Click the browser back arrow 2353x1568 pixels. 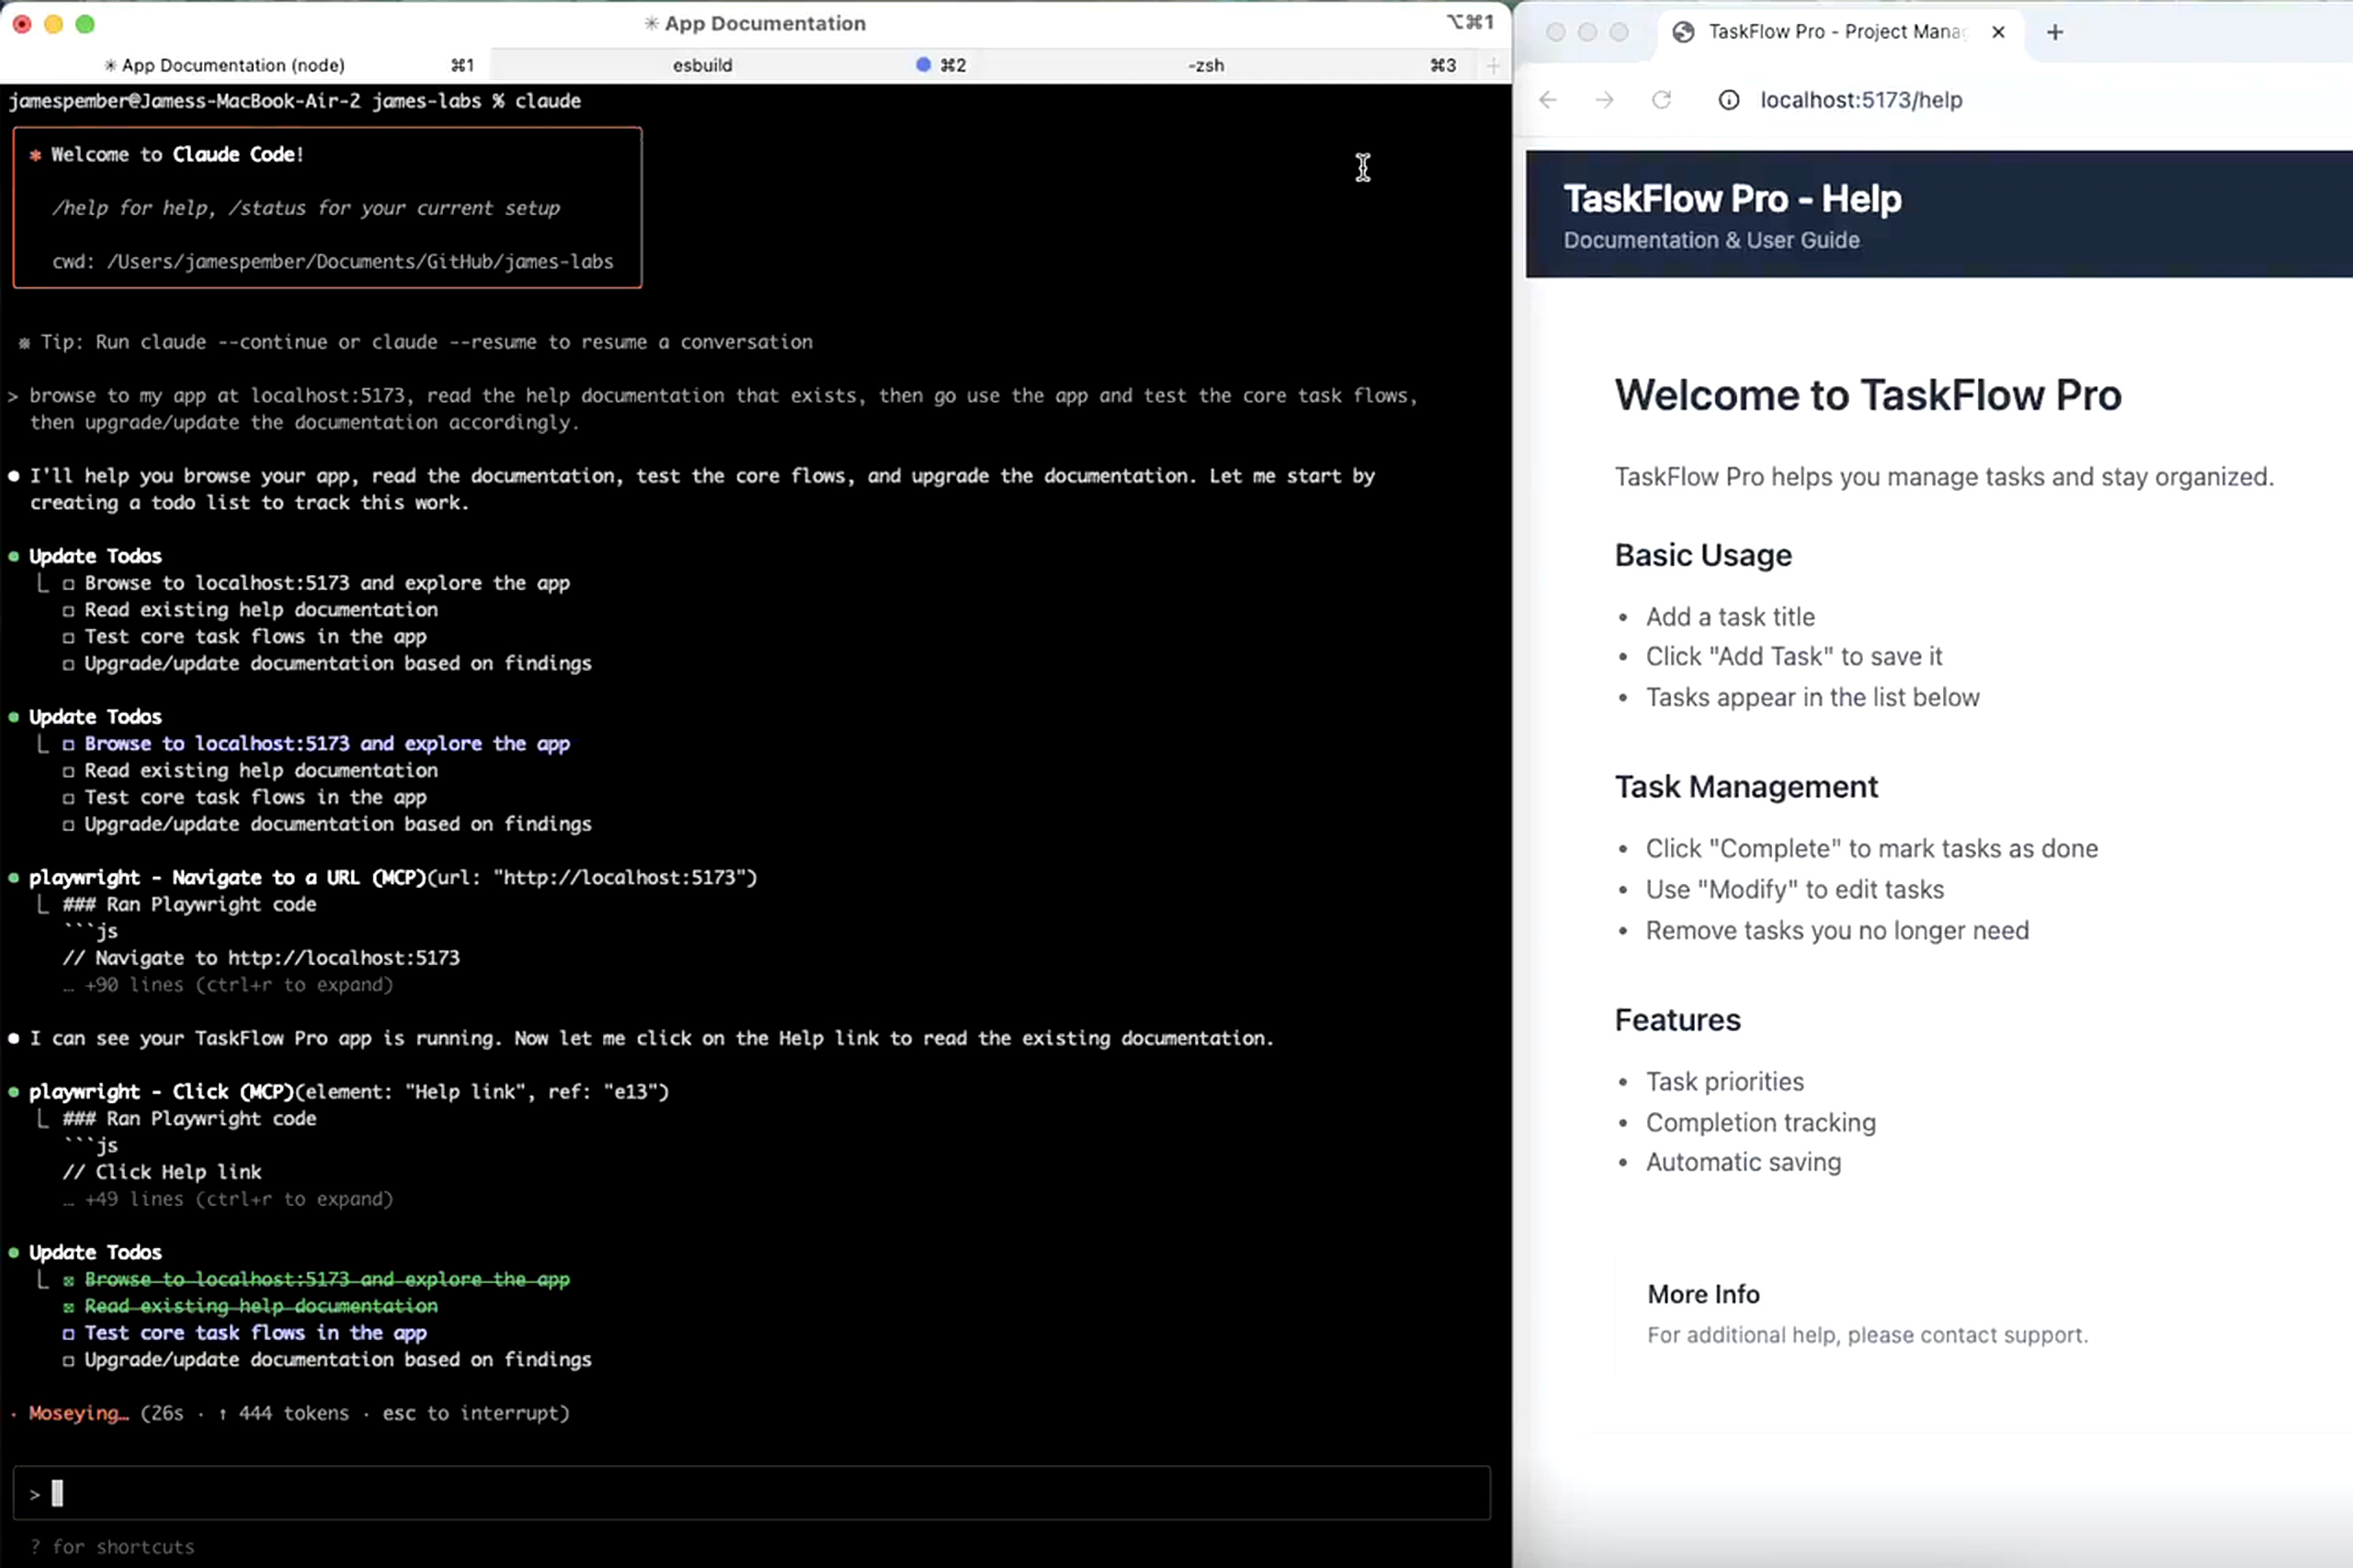[1548, 100]
